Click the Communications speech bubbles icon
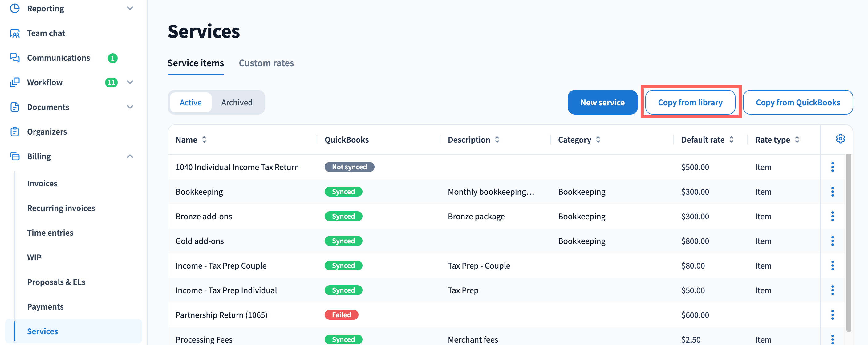 (x=14, y=58)
